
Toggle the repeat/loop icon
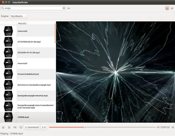pyautogui.click(x=21, y=127)
